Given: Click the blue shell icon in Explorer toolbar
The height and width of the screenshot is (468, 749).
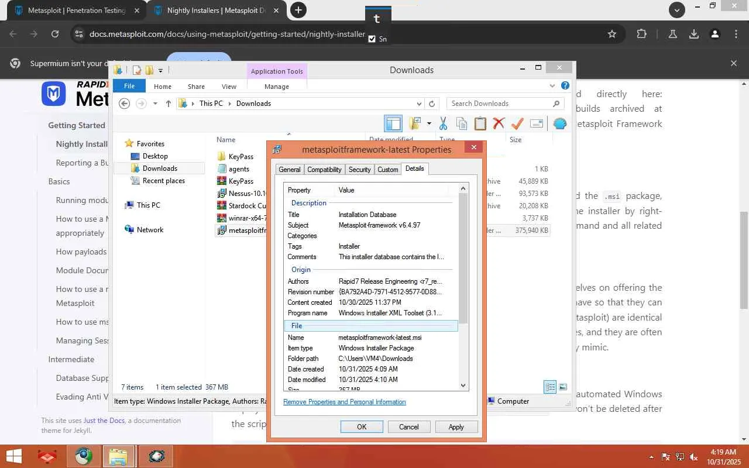Looking at the screenshot, I should (x=560, y=123).
